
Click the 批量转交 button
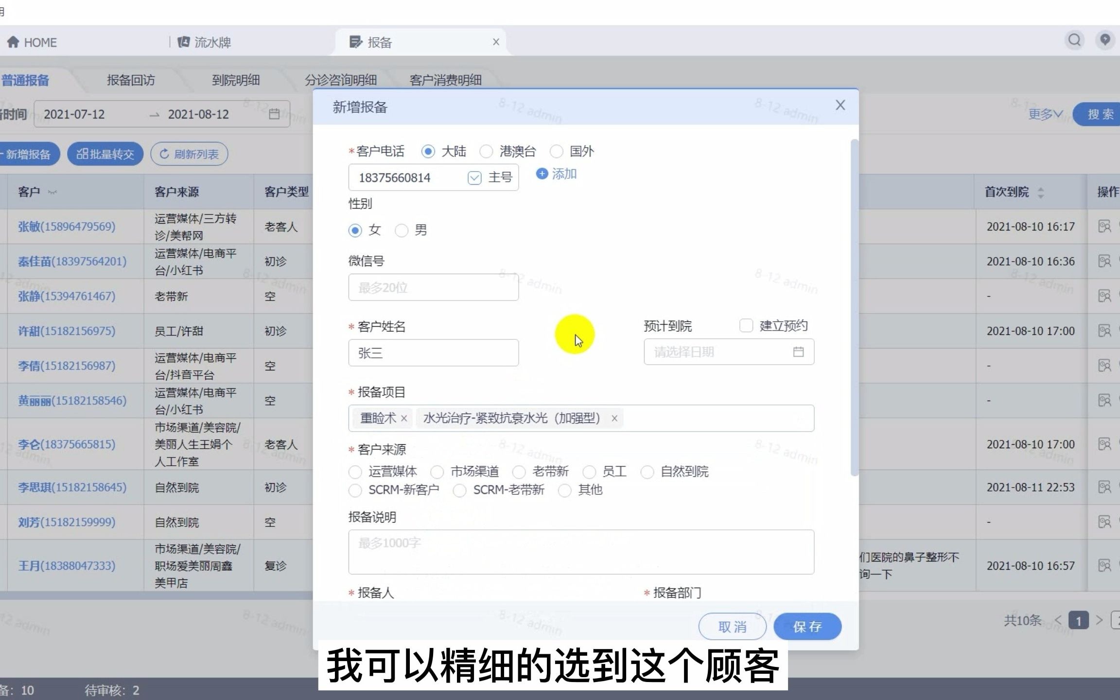(105, 154)
